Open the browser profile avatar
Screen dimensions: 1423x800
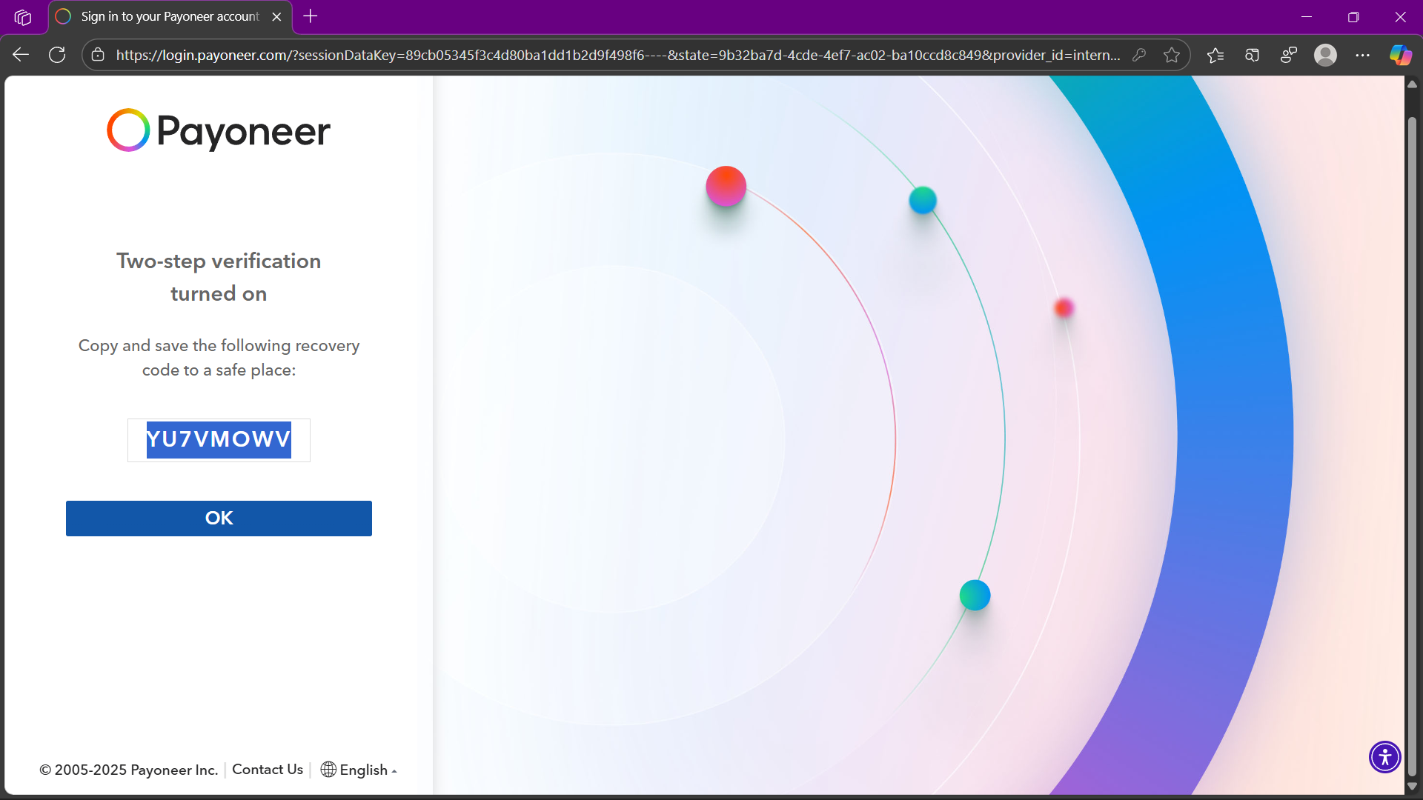coord(1325,55)
